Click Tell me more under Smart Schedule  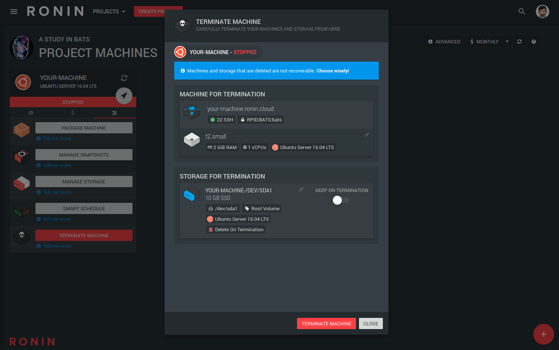click(54, 219)
